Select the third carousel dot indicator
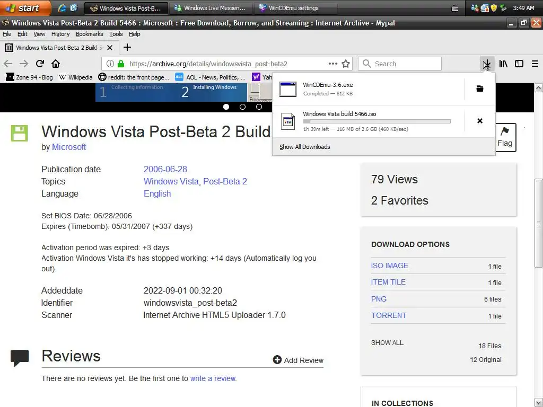This screenshot has height=407, width=543. coord(259,107)
